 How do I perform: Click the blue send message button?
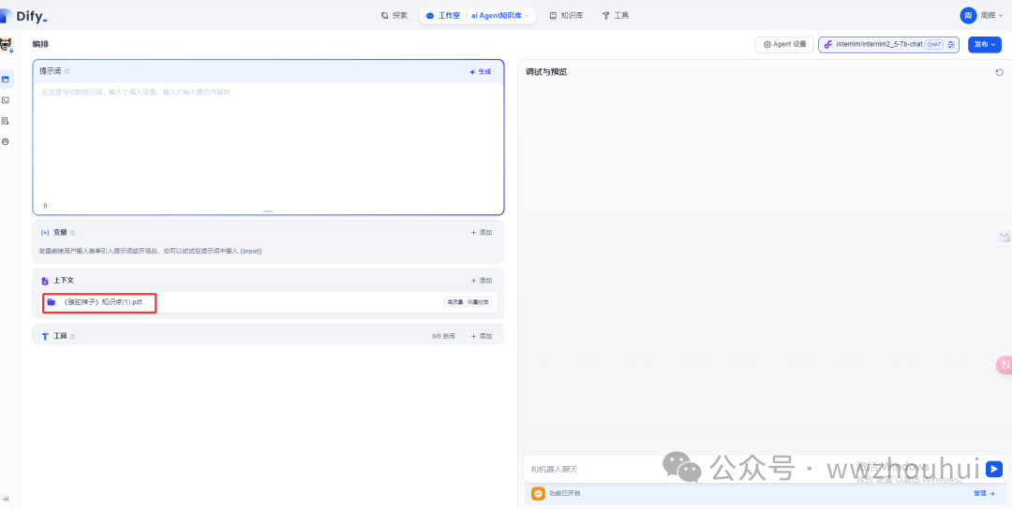pyautogui.click(x=994, y=469)
